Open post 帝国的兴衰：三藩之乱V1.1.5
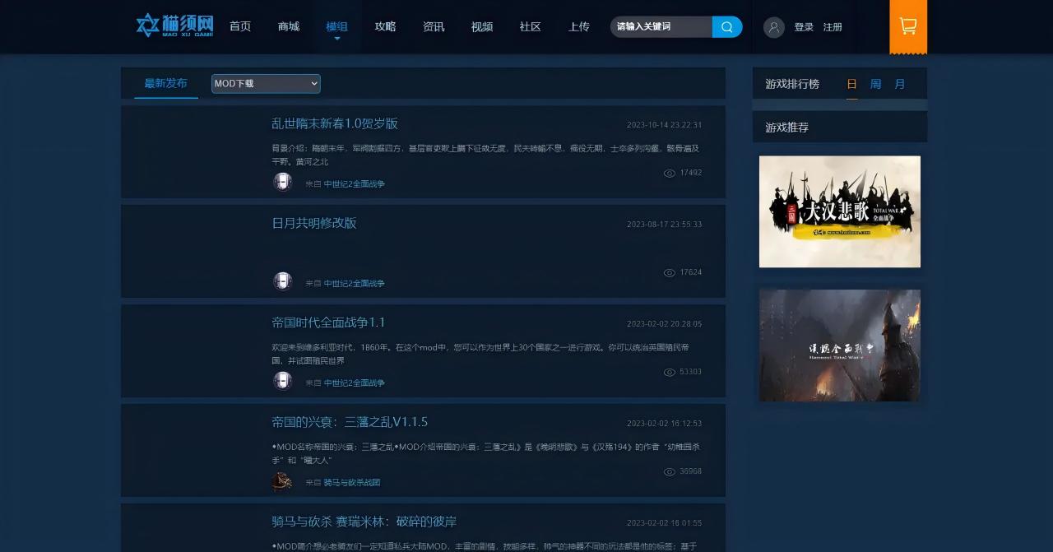1053x552 pixels. pos(350,422)
